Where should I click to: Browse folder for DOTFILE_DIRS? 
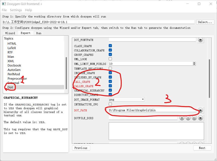pos(200,118)
